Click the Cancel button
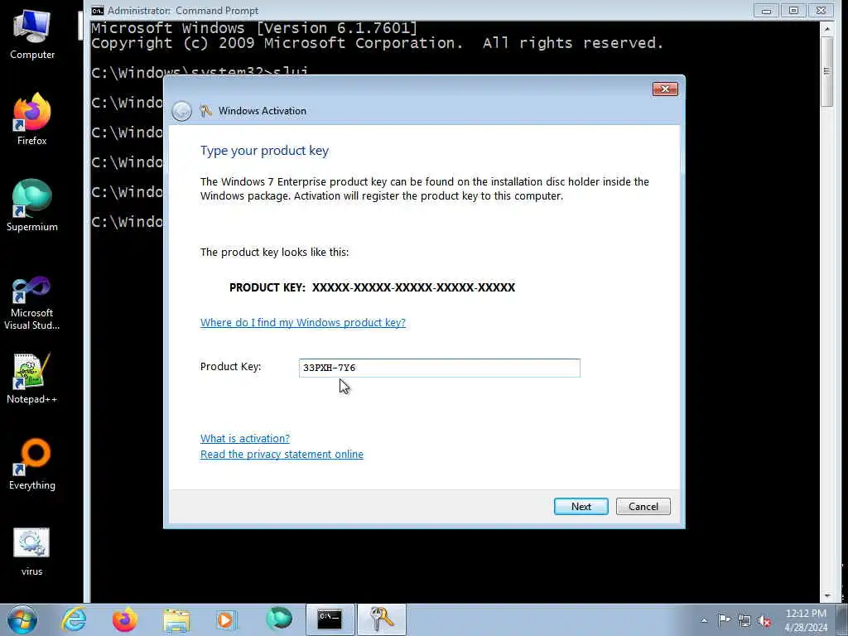 click(x=643, y=506)
